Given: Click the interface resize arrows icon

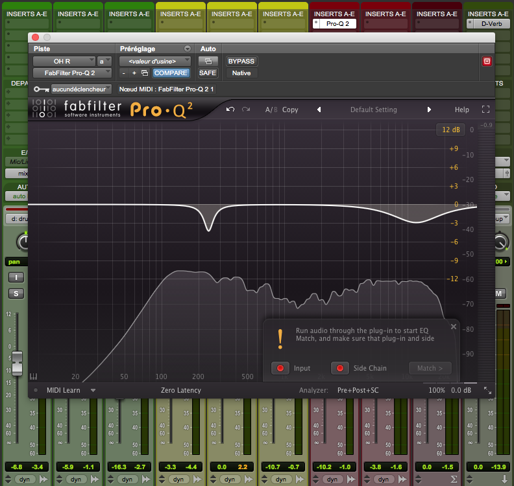Looking at the screenshot, I should (x=487, y=390).
